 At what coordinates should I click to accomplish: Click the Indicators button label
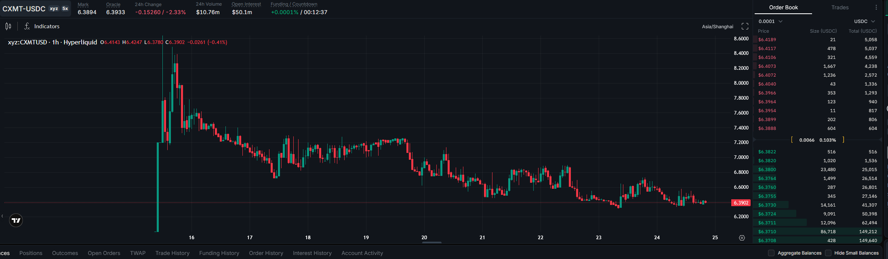(x=47, y=26)
